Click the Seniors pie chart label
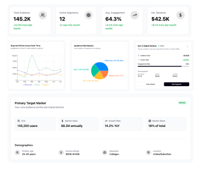 (116, 76)
